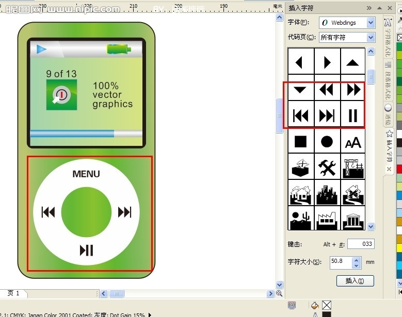
Task: Select the 页 1 page tab
Action: tap(13, 293)
